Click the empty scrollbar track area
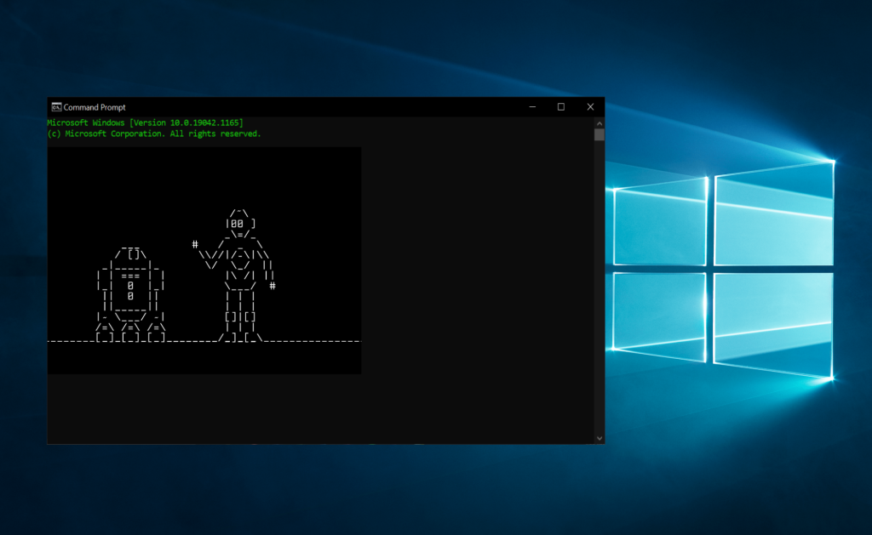The height and width of the screenshot is (535, 872). tap(599, 298)
